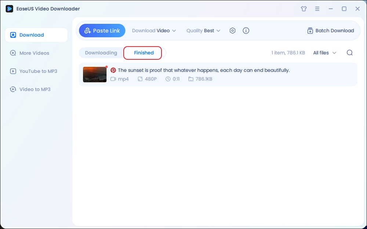This screenshot has width=367, height=229.
Task: Open YouTube to MP3 in the sidebar
Action: pos(33,71)
